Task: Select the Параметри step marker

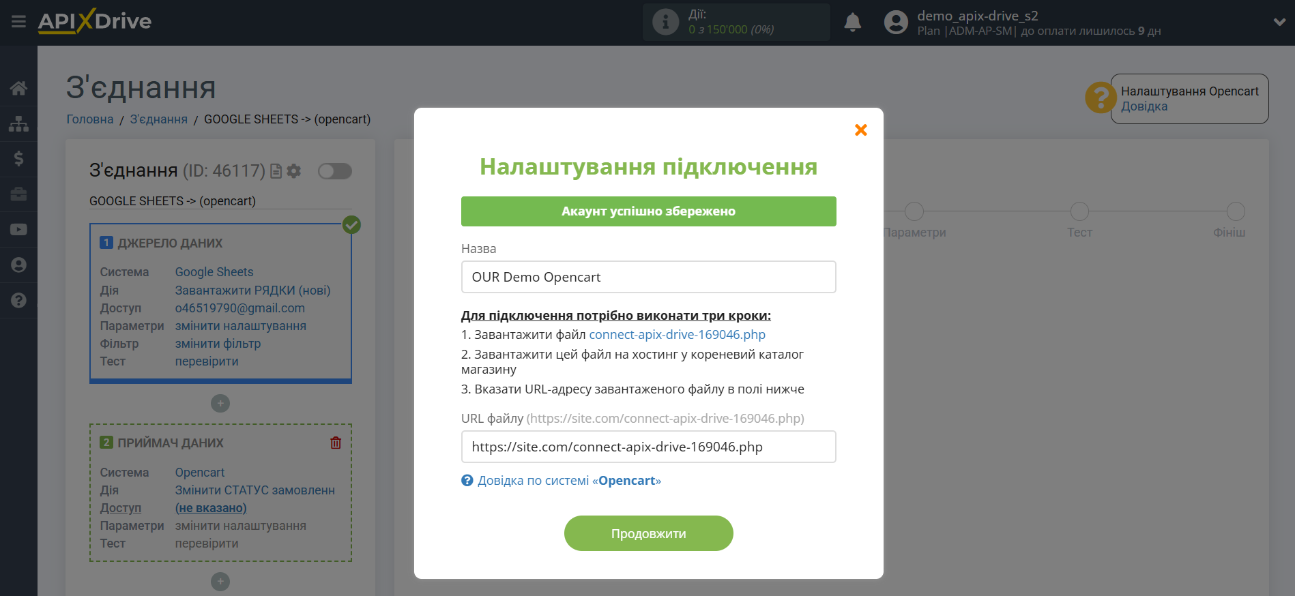Action: click(x=914, y=211)
